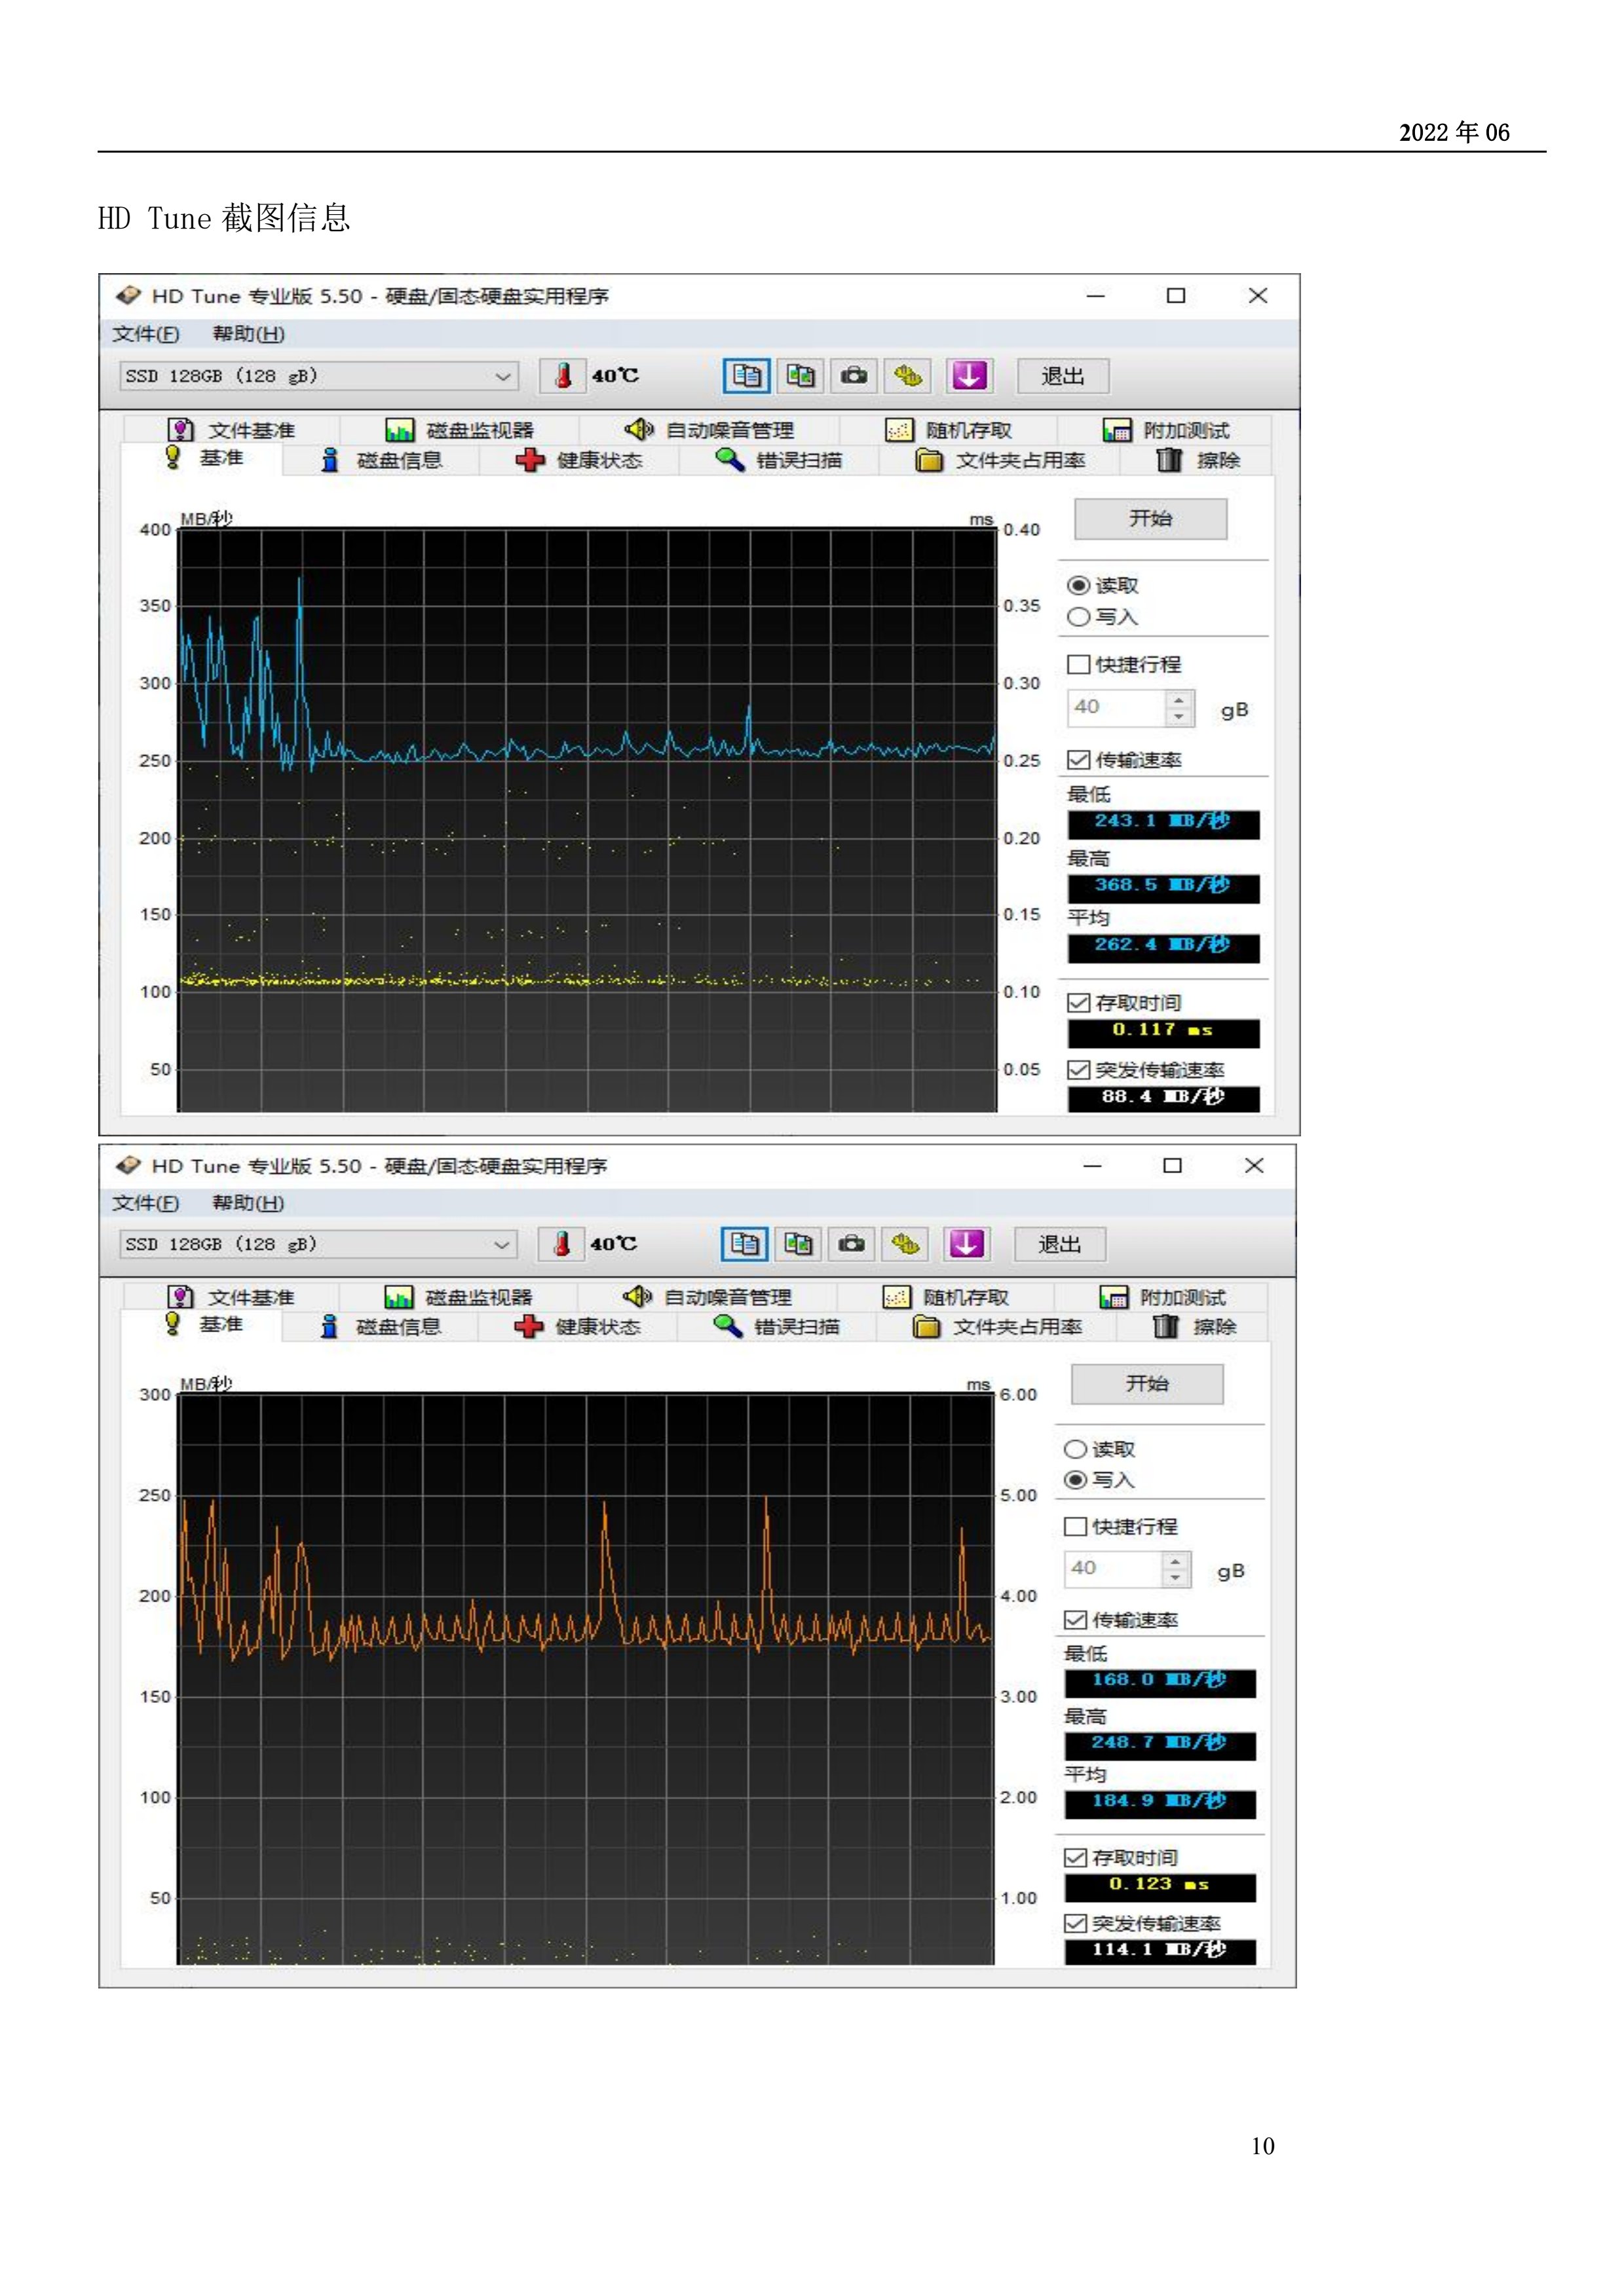Switch to 健康状态 tab in top window

coord(579,460)
